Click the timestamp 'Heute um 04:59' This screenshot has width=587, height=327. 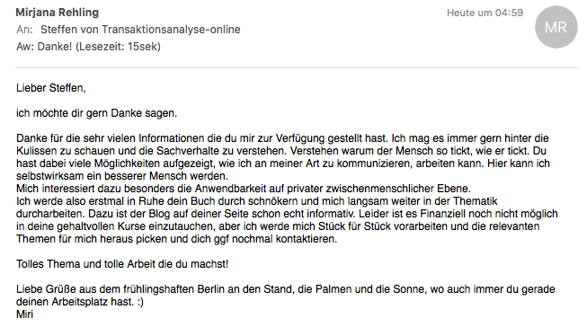485,13
